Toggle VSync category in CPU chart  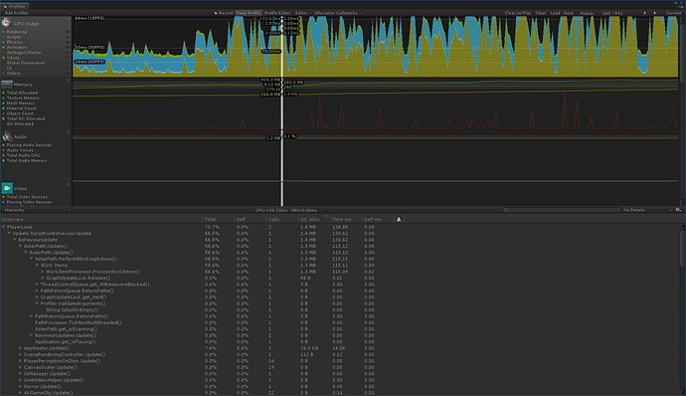click(x=13, y=58)
